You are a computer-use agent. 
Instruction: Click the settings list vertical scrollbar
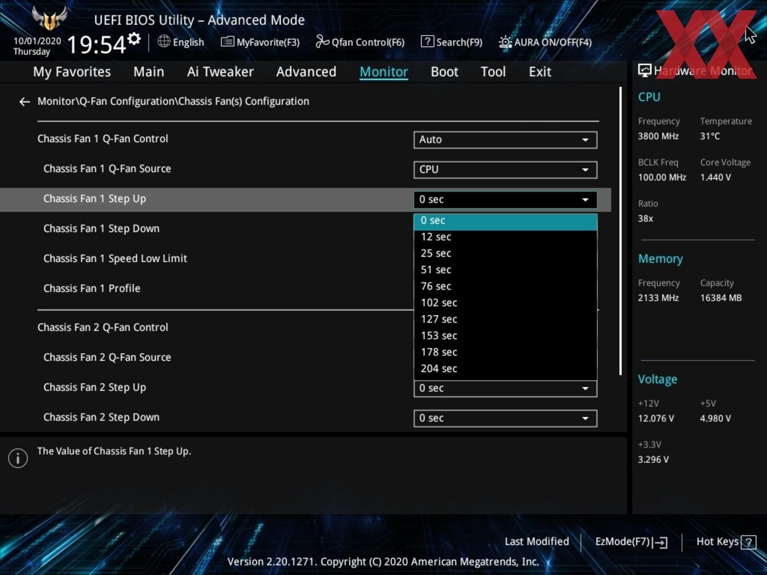pyautogui.click(x=620, y=231)
